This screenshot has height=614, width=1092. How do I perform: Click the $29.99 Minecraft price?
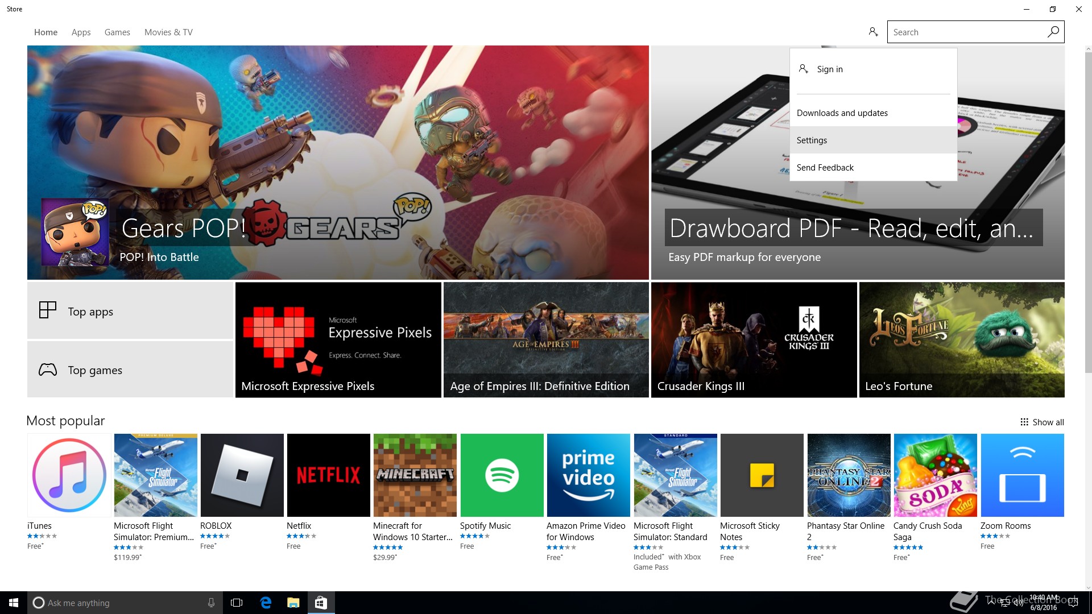pos(385,557)
